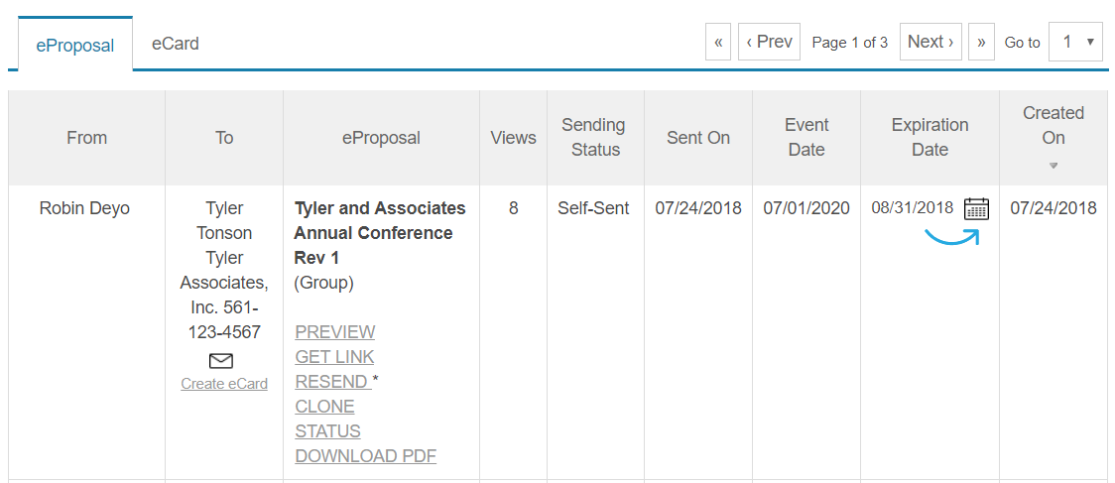View proposal STATUS link
Screen dimensions: 1115x483
[x=327, y=431]
